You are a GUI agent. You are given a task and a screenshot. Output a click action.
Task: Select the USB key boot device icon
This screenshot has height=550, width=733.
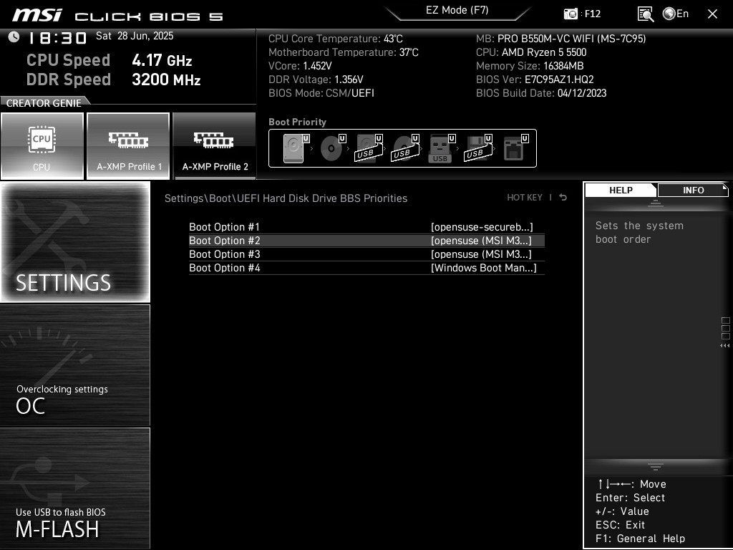point(440,148)
